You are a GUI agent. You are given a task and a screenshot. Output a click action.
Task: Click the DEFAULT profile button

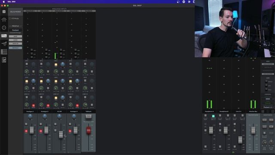coord(15,48)
